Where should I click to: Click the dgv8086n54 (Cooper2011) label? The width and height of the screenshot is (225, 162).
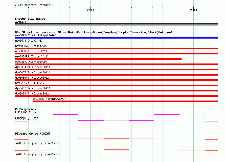pyautogui.click(x=33, y=78)
